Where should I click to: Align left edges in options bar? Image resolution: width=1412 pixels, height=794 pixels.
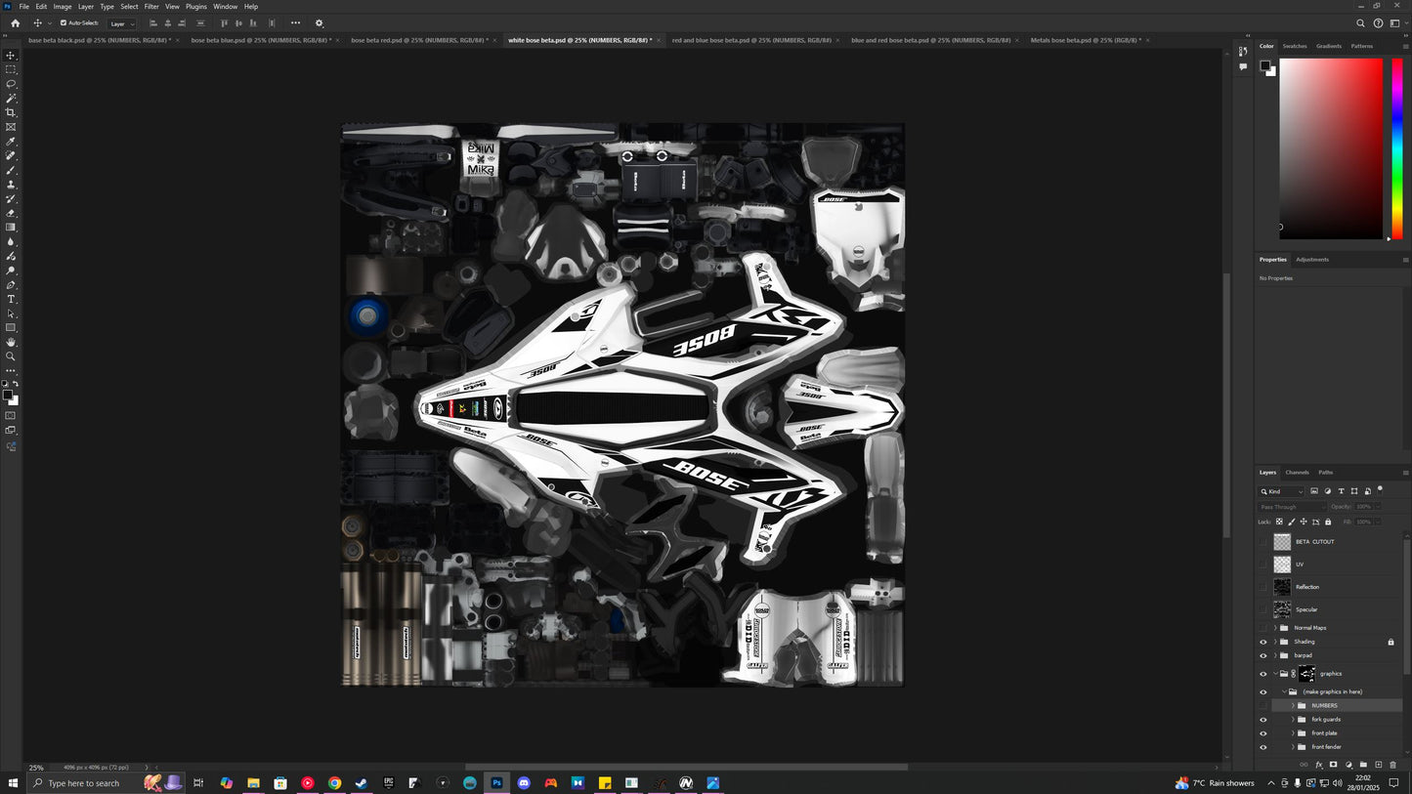[153, 23]
